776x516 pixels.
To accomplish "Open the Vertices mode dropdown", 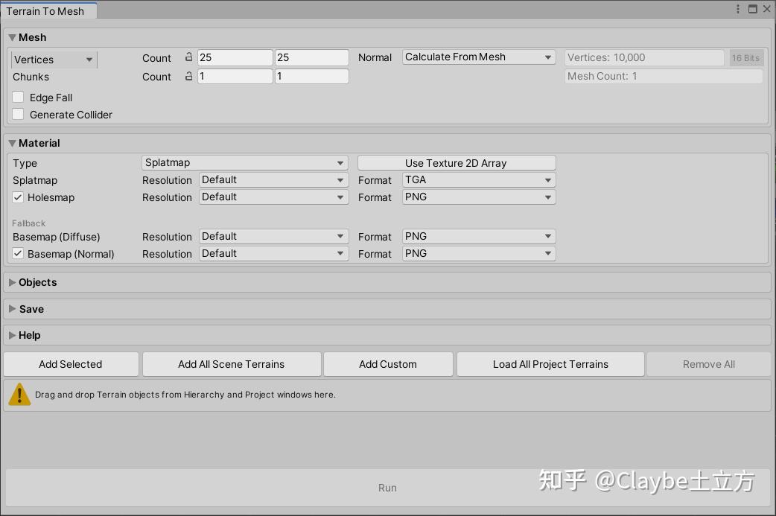I will coord(53,59).
